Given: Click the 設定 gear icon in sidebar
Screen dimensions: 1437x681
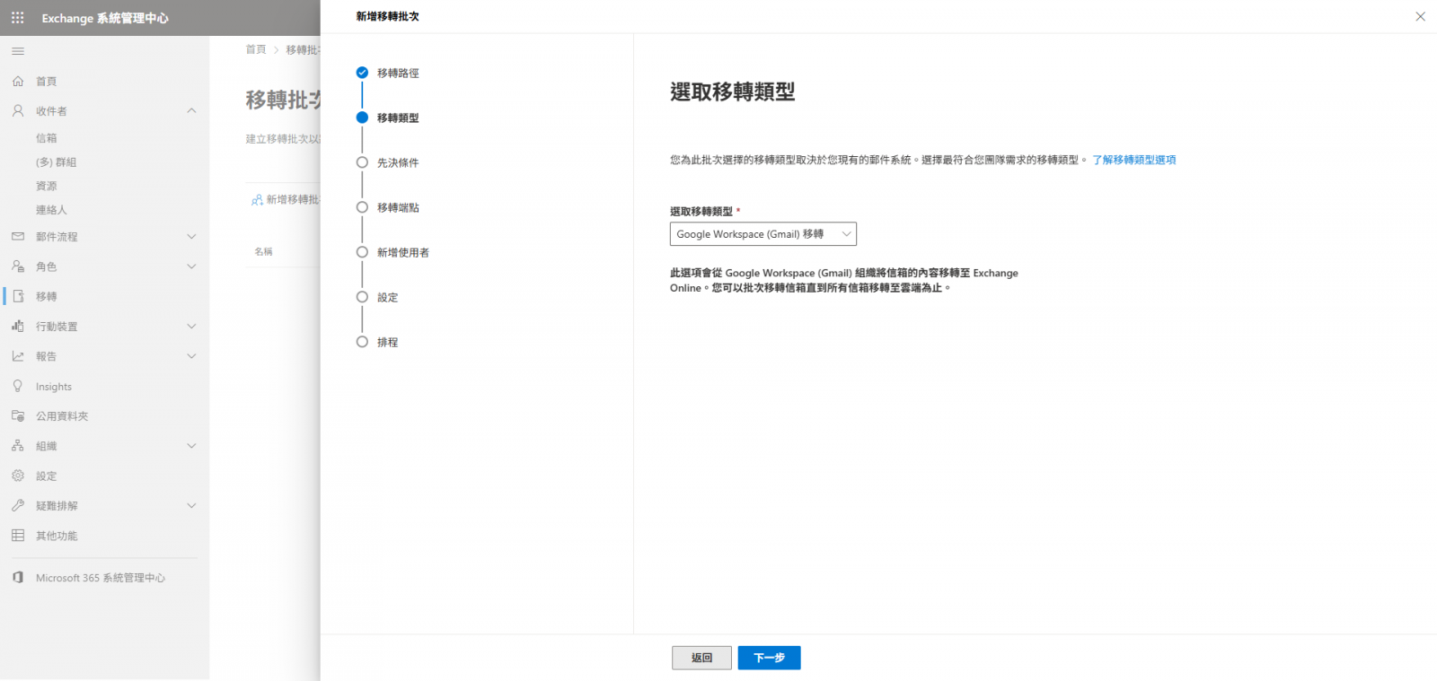Looking at the screenshot, I should tap(18, 476).
